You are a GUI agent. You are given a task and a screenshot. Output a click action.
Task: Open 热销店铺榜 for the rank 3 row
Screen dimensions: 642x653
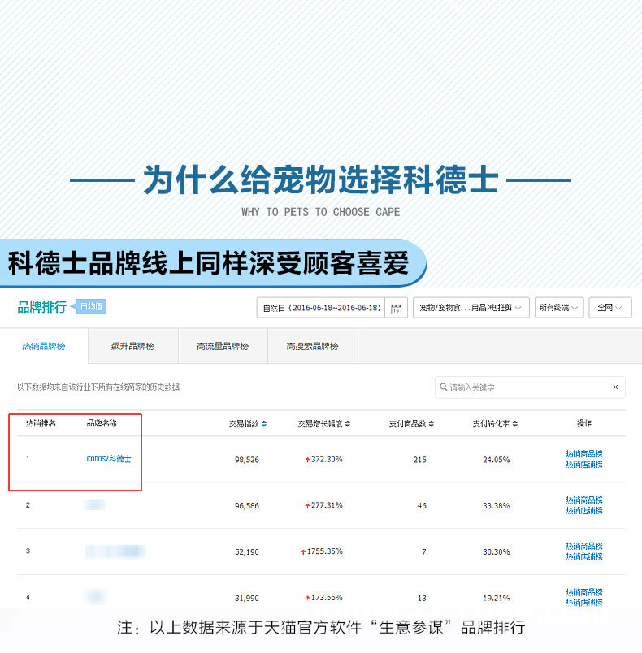point(584,556)
